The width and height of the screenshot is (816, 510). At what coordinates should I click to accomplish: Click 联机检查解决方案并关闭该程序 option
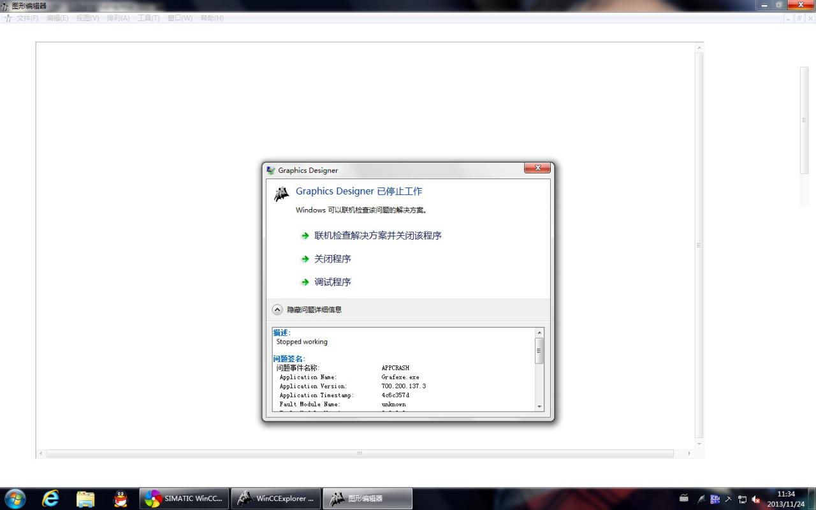(378, 236)
